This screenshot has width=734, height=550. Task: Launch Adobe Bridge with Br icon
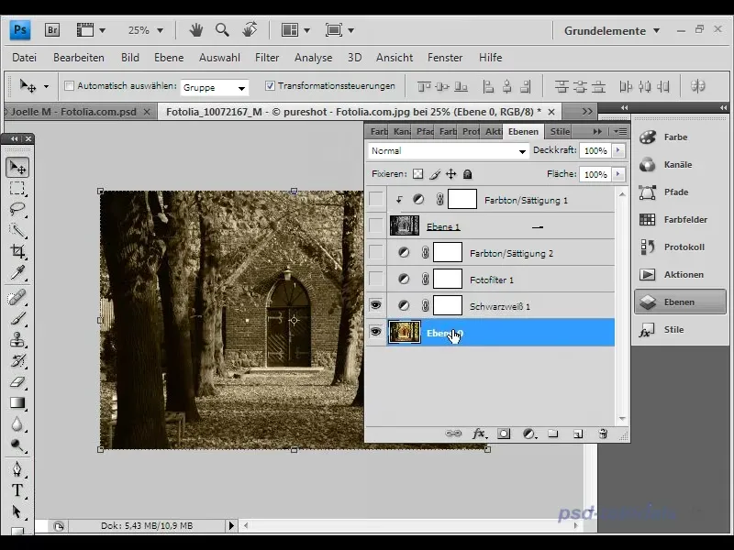coord(52,30)
